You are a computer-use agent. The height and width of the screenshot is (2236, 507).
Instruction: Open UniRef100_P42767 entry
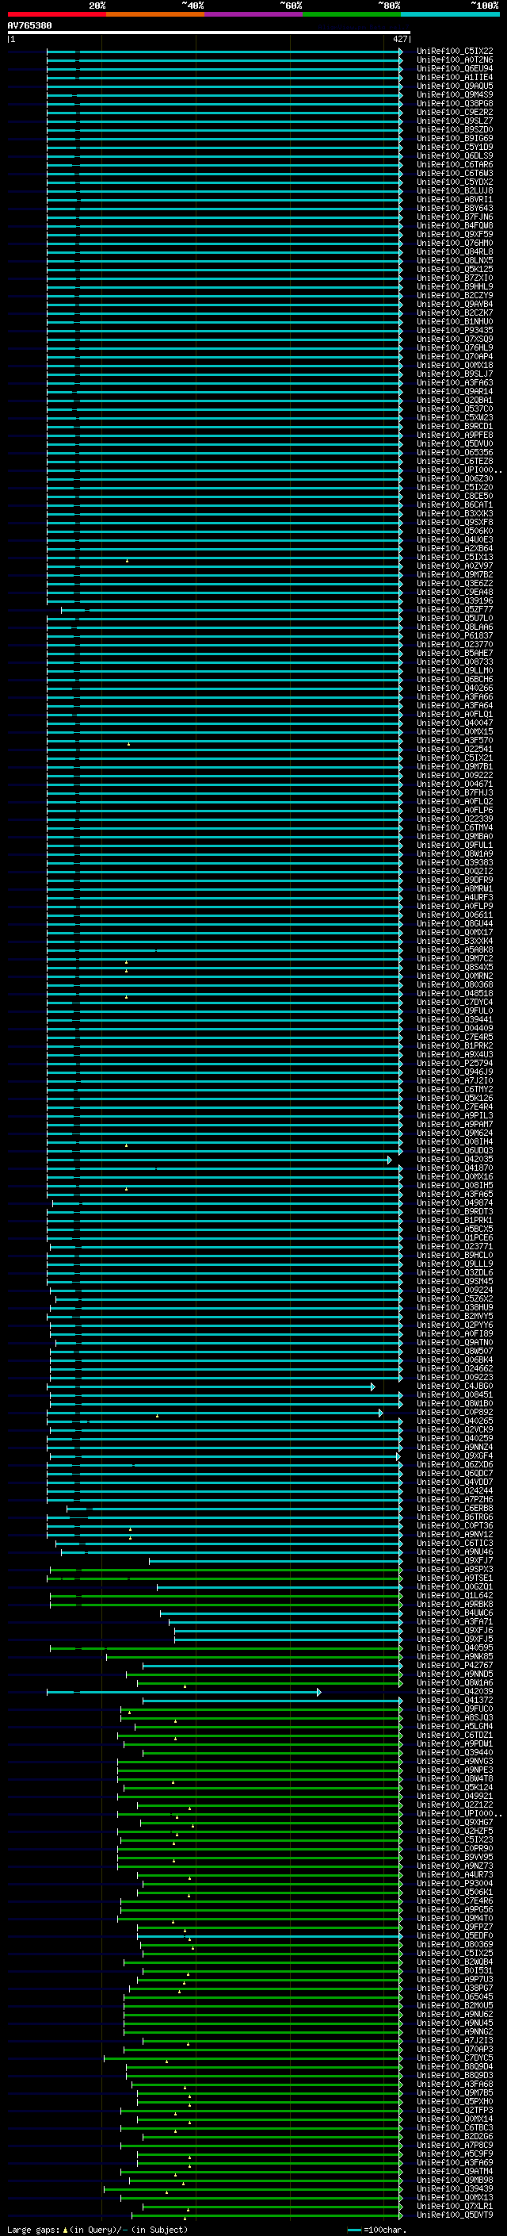click(x=455, y=1666)
